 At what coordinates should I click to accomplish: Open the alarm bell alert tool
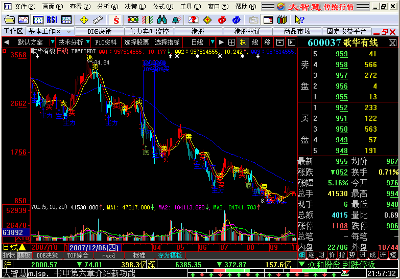coord(176,19)
